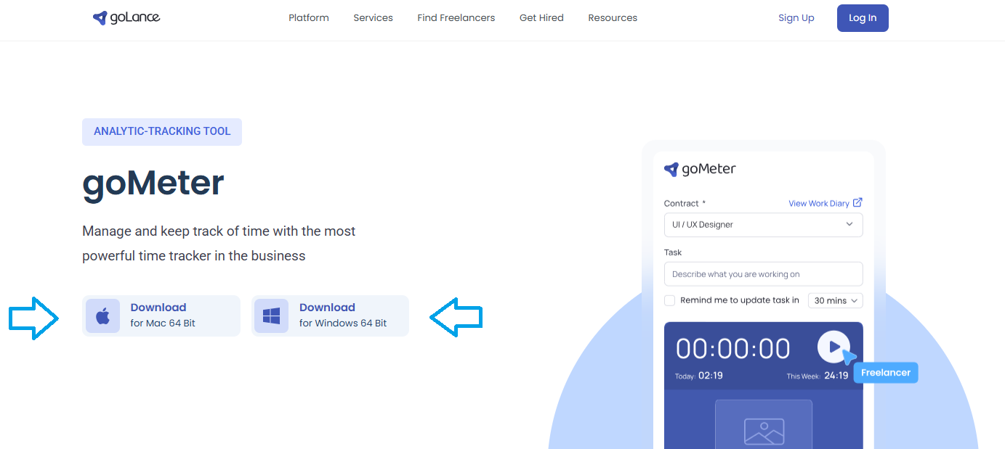Click the Freelancer tooltip label

(886, 373)
